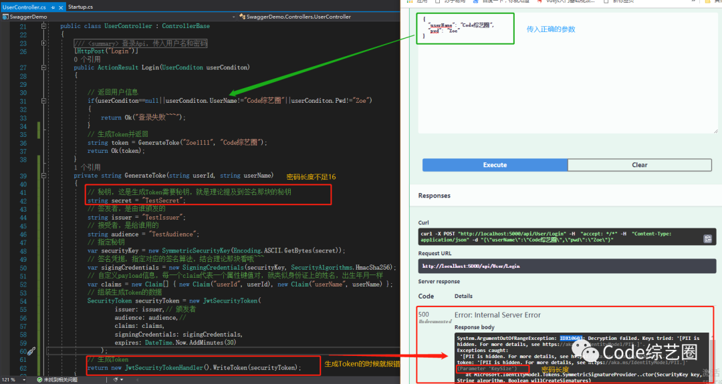This screenshot has height=384, width=722.
Task: Click the Request URL localhost:5000 text box
Action: (567, 266)
